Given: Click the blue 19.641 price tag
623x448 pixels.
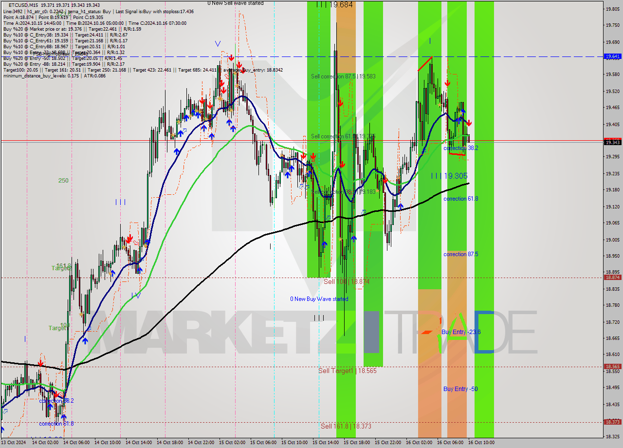Looking at the screenshot, I should coord(612,56).
